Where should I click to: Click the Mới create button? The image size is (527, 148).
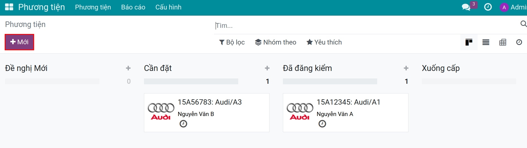click(19, 42)
